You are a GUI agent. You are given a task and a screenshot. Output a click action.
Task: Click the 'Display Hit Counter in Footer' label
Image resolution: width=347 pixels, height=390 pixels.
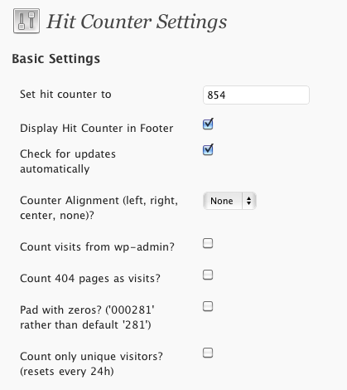click(x=97, y=129)
